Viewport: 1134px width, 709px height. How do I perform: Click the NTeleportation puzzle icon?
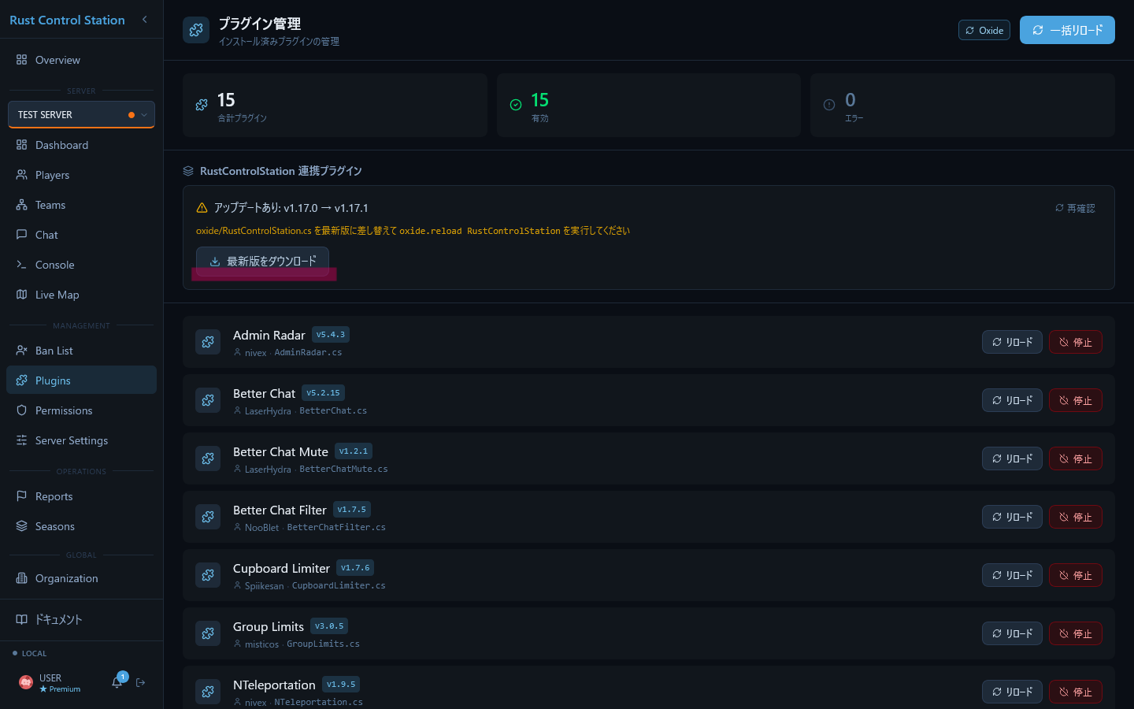[x=208, y=692]
